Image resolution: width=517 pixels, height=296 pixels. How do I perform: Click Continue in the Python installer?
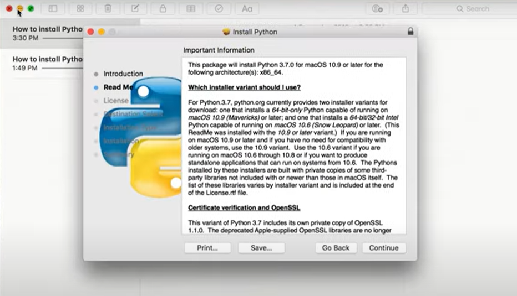[x=384, y=248]
